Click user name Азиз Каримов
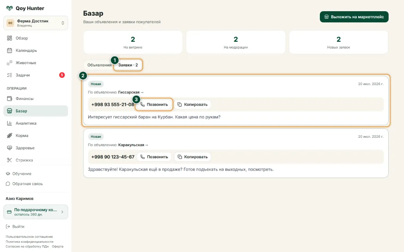The image size is (404, 252). 19,199
